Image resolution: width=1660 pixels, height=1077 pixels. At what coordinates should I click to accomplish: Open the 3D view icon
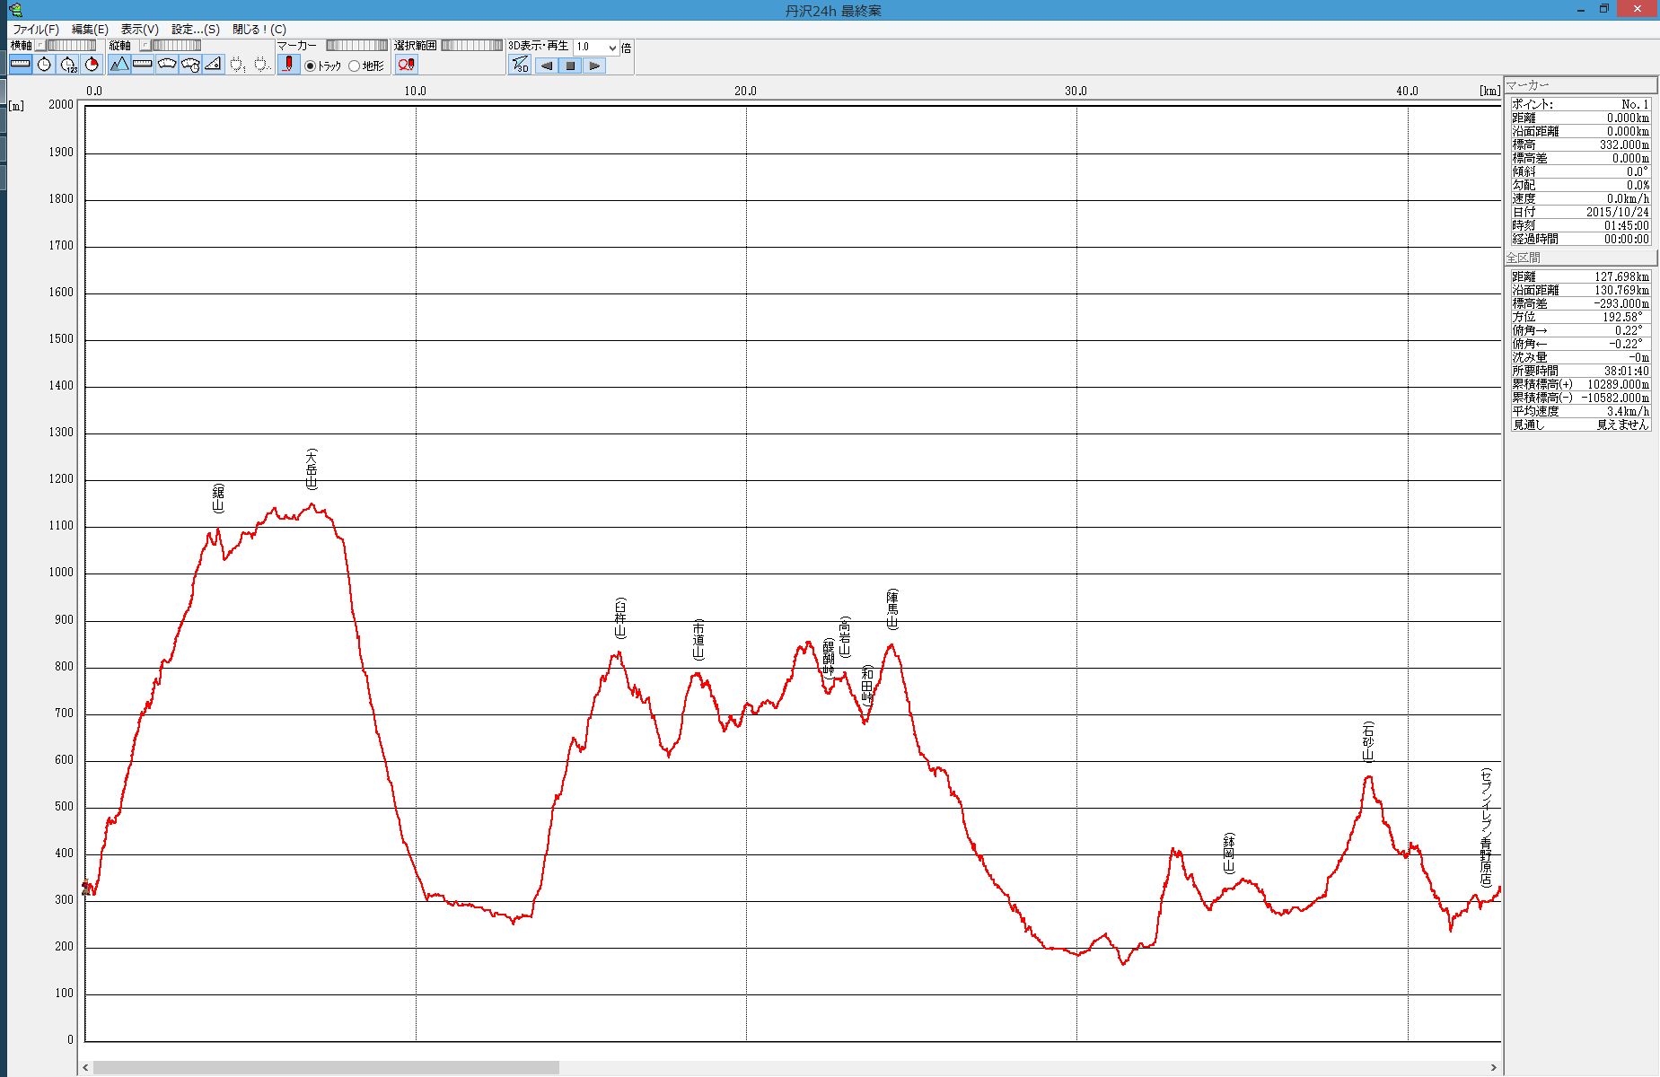coord(520,66)
